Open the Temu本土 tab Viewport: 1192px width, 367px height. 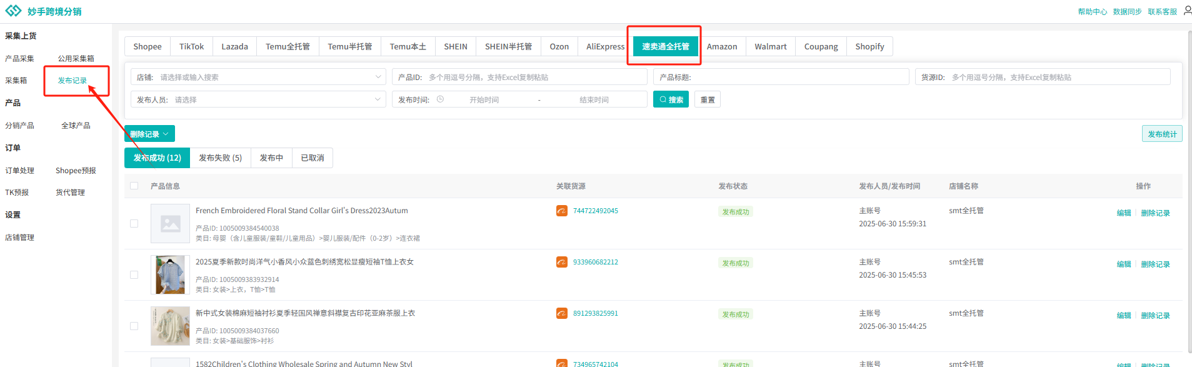408,46
